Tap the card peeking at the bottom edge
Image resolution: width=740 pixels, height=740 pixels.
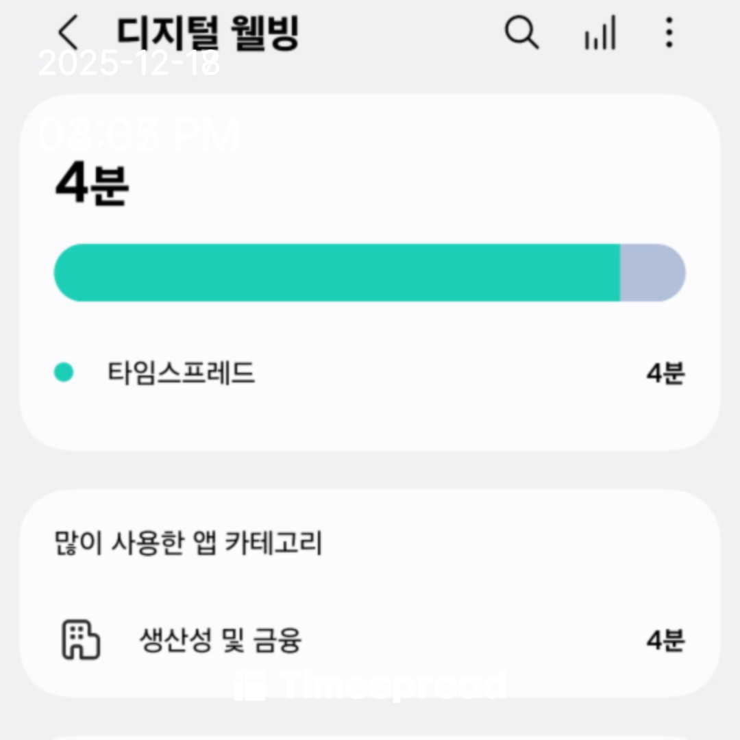[x=370, y=737]
